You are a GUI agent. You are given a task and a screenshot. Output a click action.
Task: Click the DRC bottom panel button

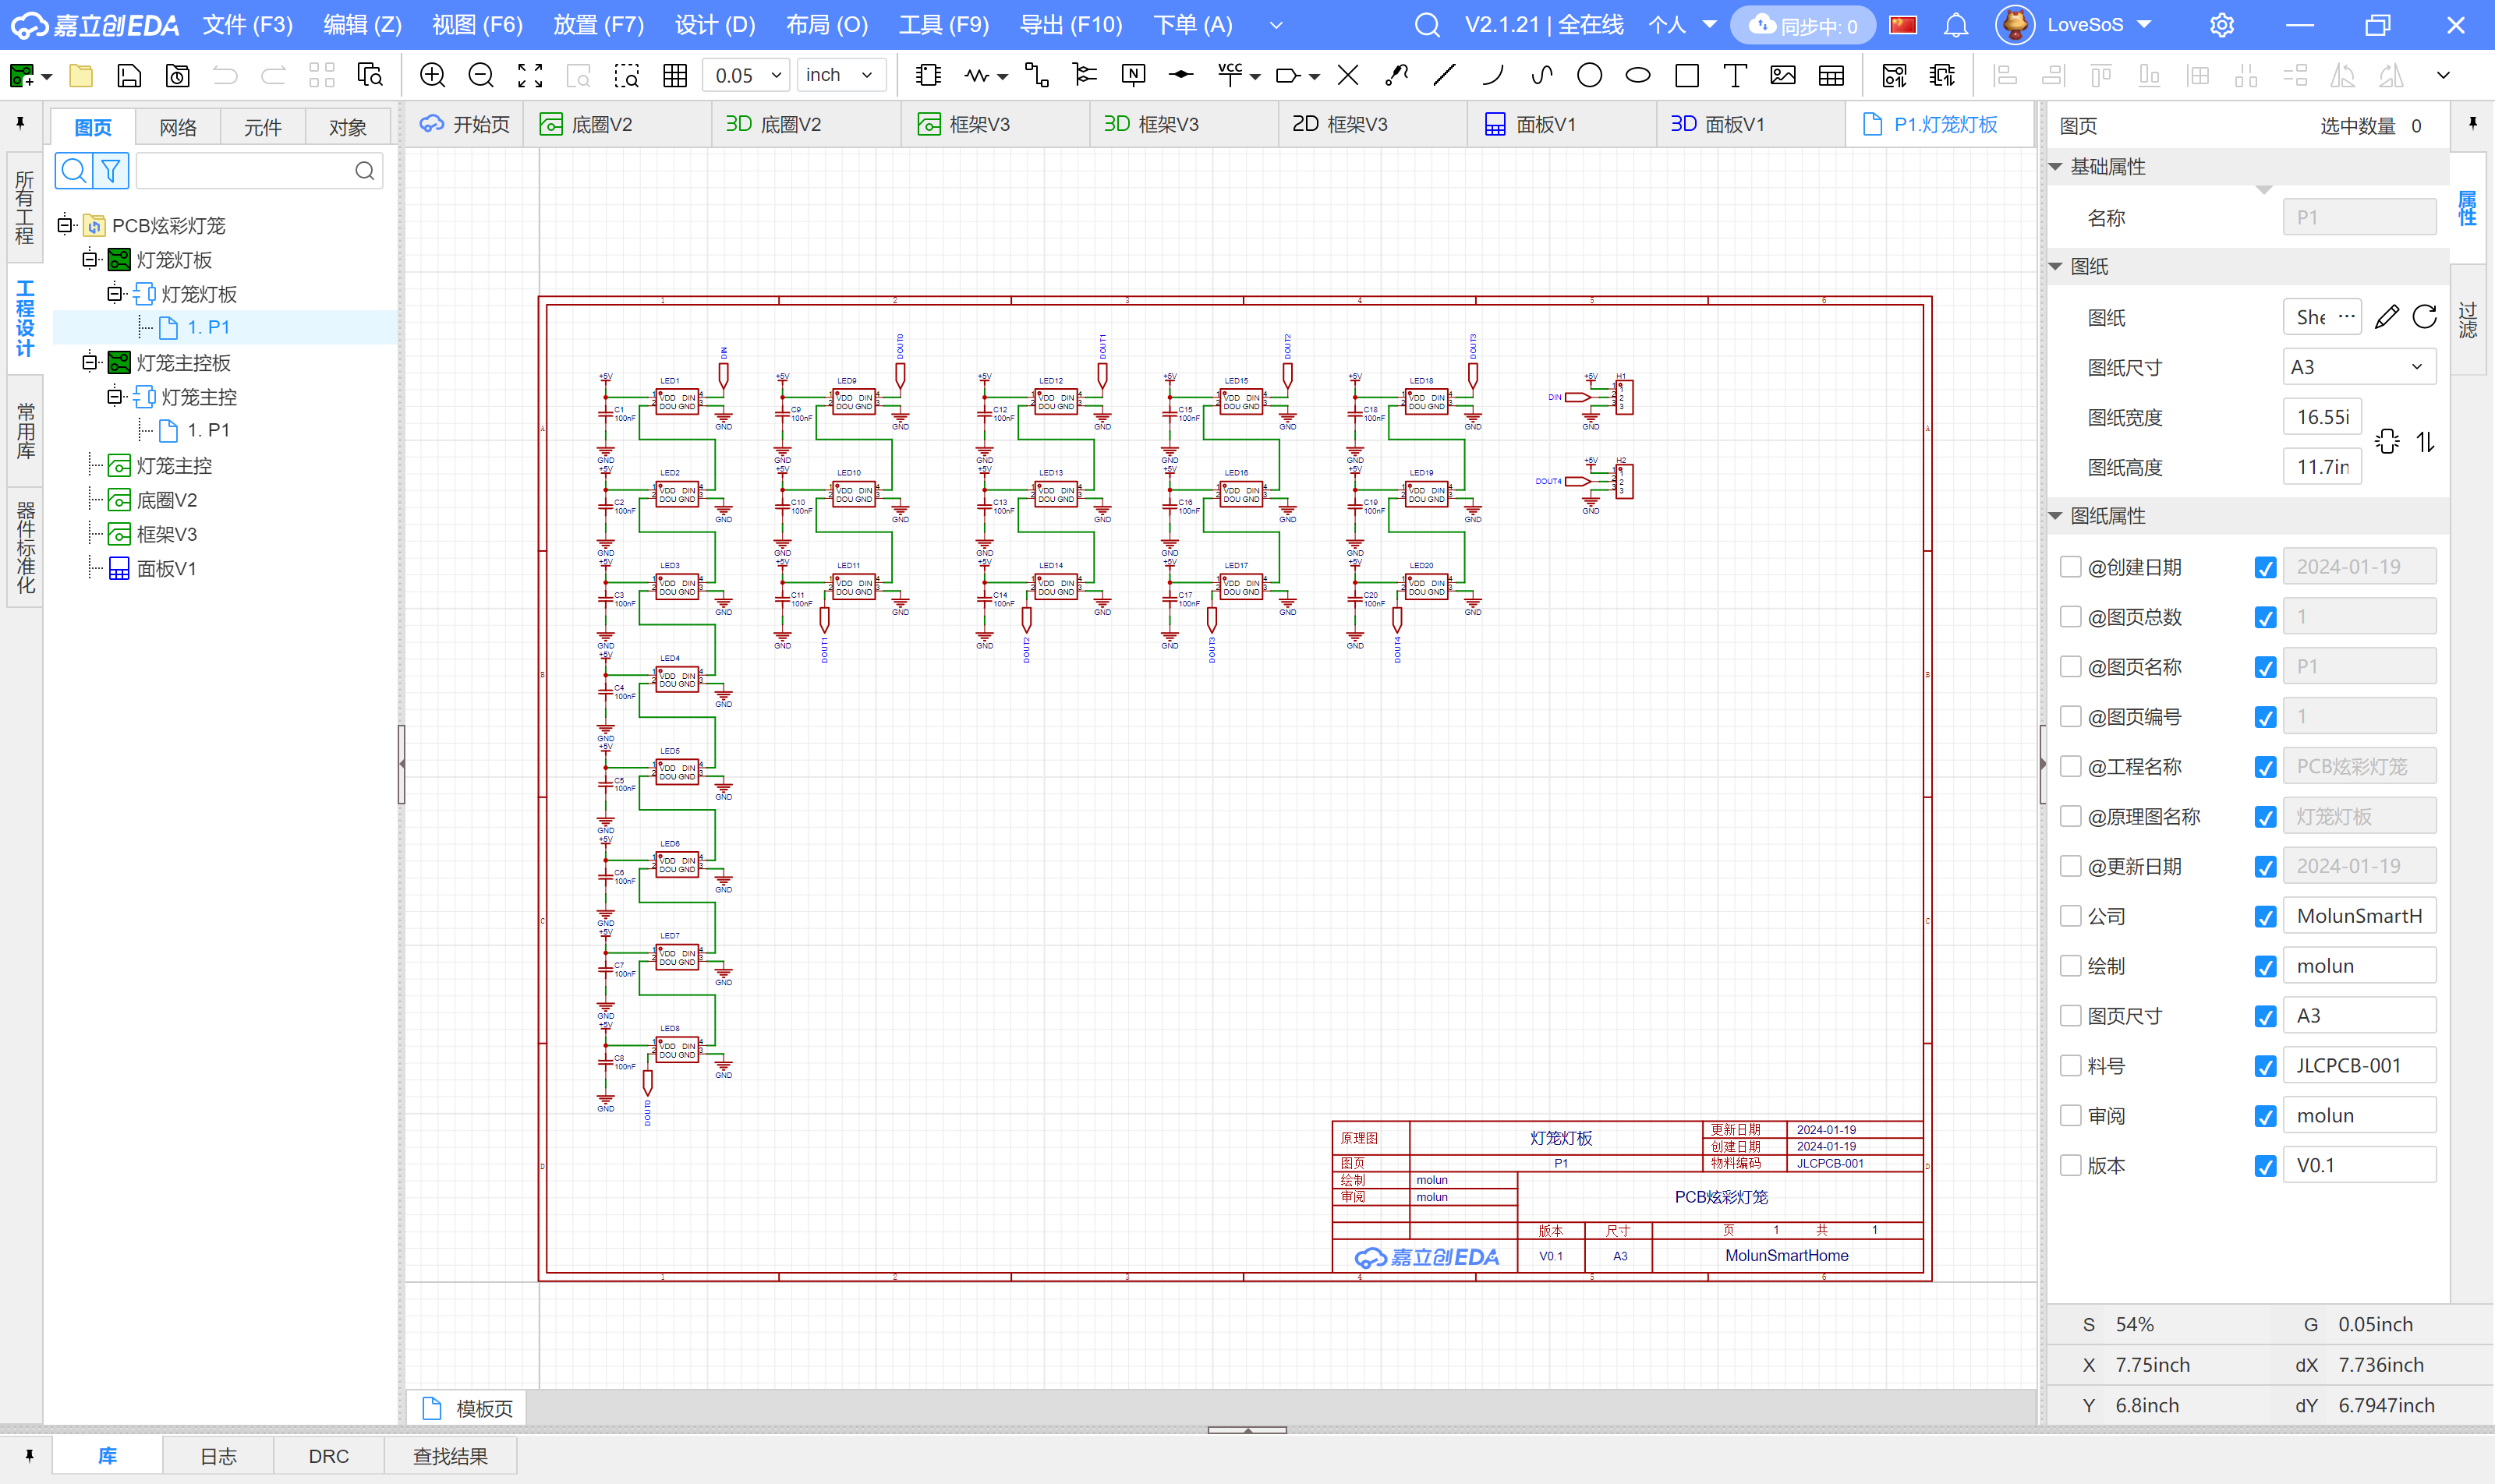pyautogui.click(x=328, y=1456)
